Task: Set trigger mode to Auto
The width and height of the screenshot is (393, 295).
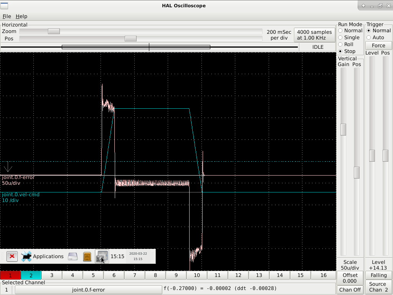Action: coord(369,38)
